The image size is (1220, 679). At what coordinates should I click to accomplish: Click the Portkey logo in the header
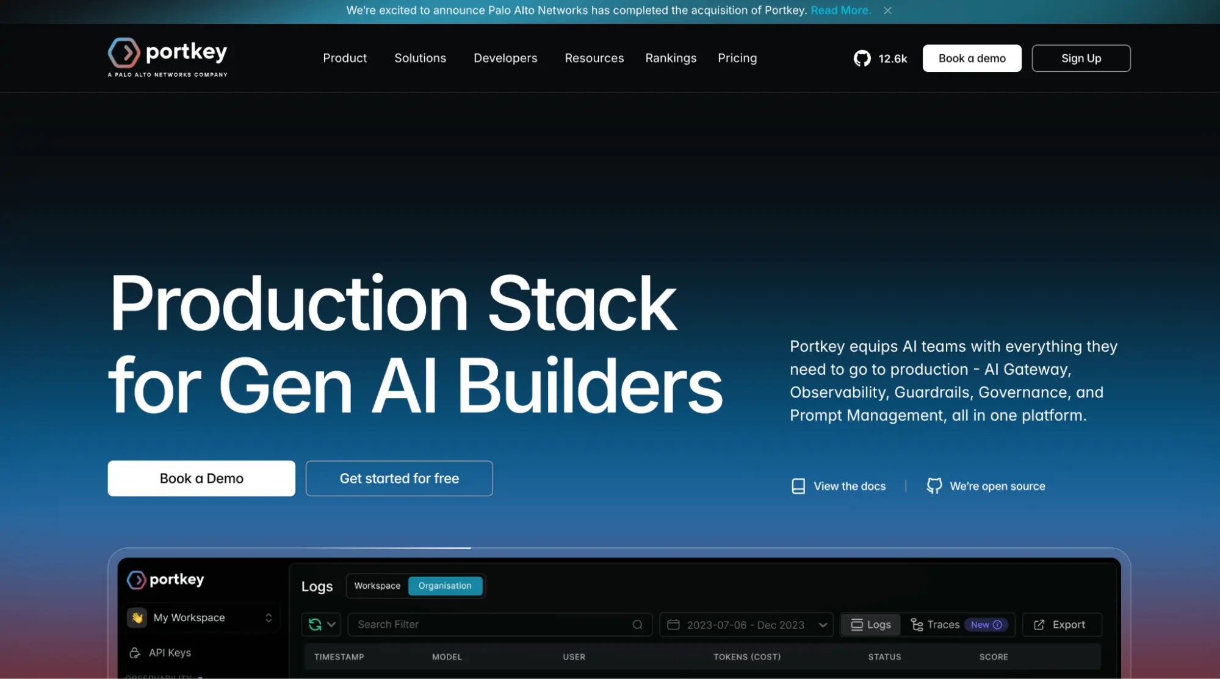[167, 57]
